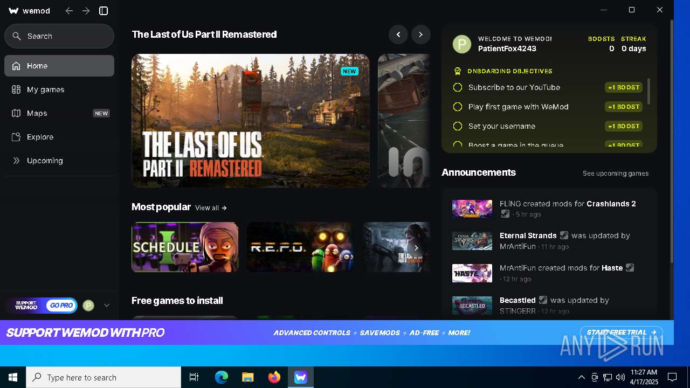Click Steam icon beside Becastled
The width and height of the screenshot is (690, 388).
[543, 300]
